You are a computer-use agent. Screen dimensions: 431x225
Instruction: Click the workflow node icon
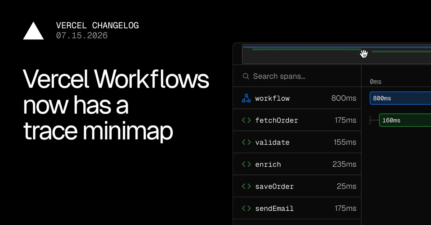coord(246,98)
